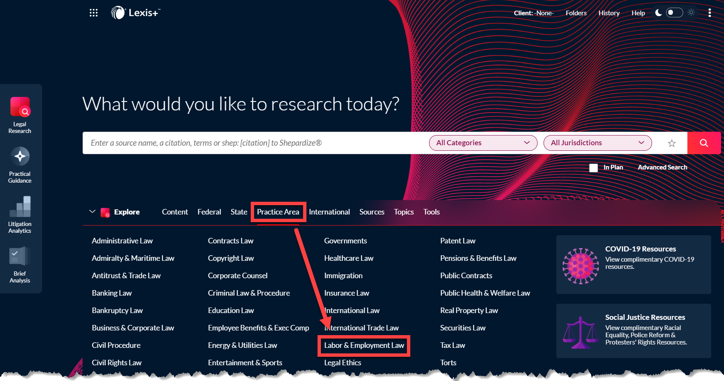This screenshot has width=724, height=381.
Task: Open Bankruptcy Law practice area
Action: click(x=117, y=310)
